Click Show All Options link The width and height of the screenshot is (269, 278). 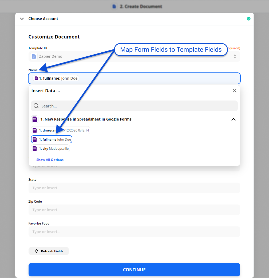click(50, 160)
